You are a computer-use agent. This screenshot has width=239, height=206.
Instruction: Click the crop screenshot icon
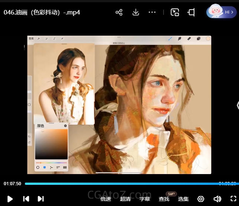coord(191,12)
